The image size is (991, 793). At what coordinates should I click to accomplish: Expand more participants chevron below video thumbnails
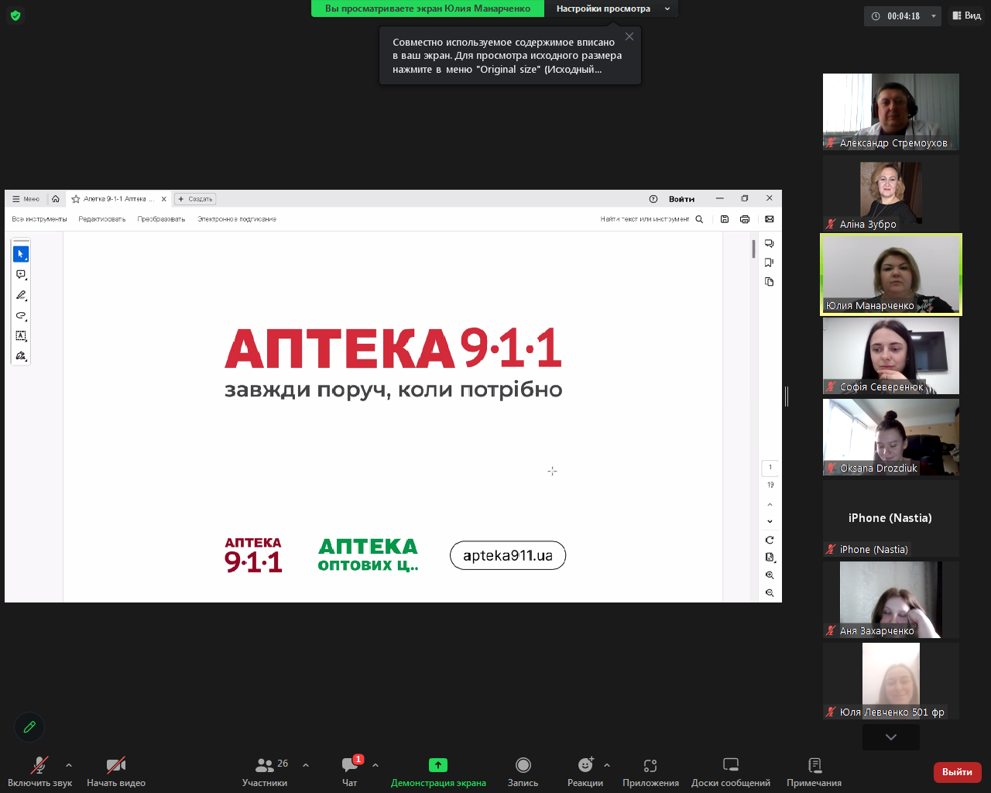click(x=891, y=737)
